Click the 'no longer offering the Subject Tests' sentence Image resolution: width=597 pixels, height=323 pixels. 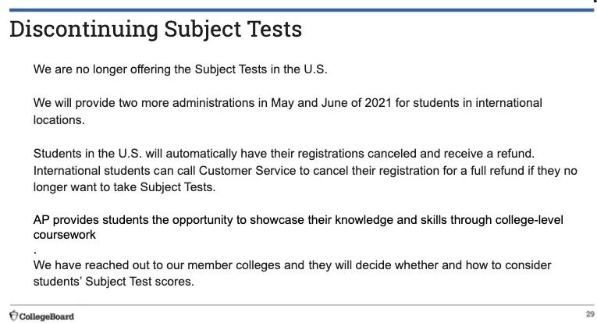click(181, 69)
